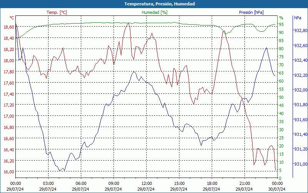The image size is (308, 193).
Task: Click temperature axis value 18,20
Action: click(8, 49)
